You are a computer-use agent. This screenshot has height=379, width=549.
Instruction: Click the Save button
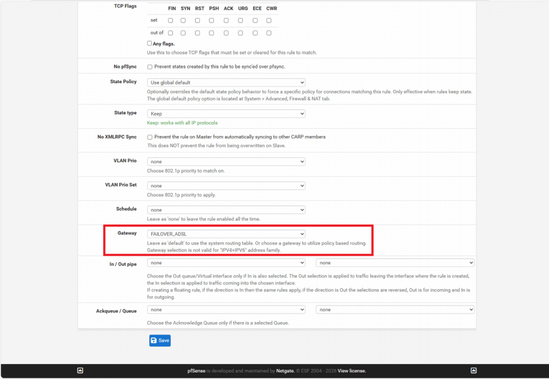(x=160, y=340)
